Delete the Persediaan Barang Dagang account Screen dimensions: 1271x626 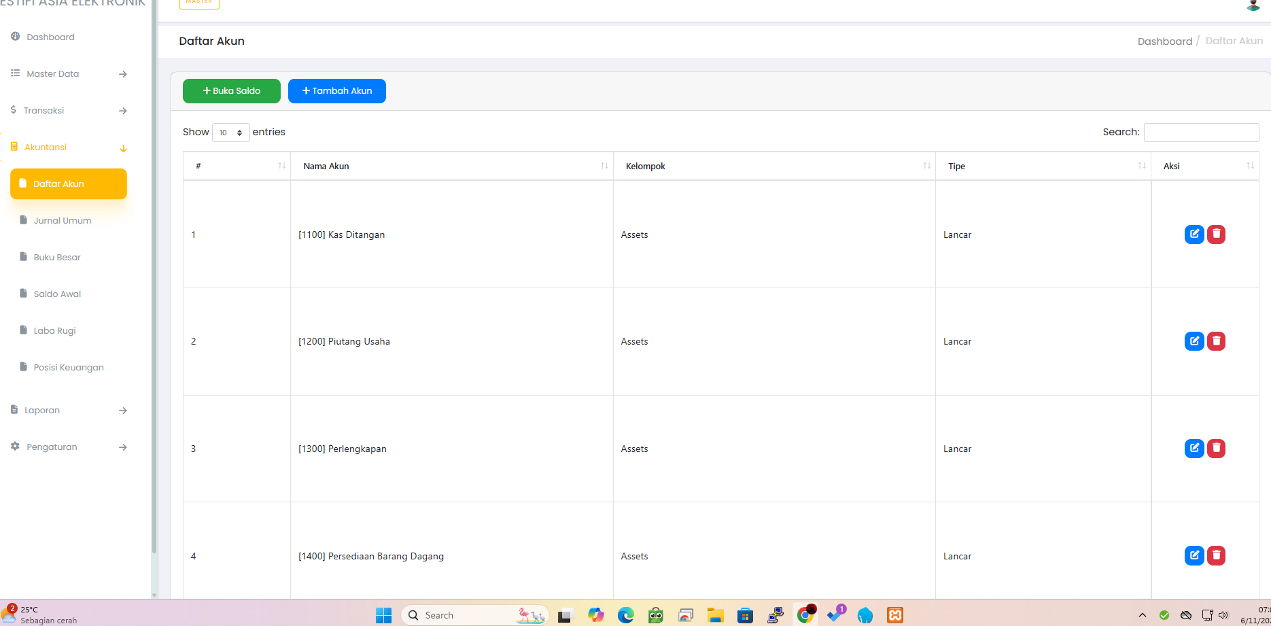[1216, 556]
